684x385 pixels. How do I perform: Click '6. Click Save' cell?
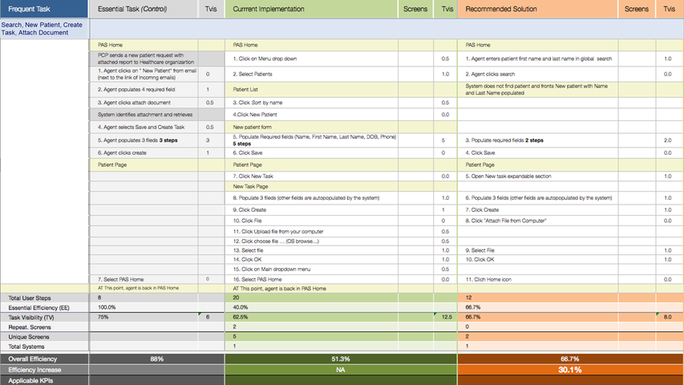[x=311, y=152]
